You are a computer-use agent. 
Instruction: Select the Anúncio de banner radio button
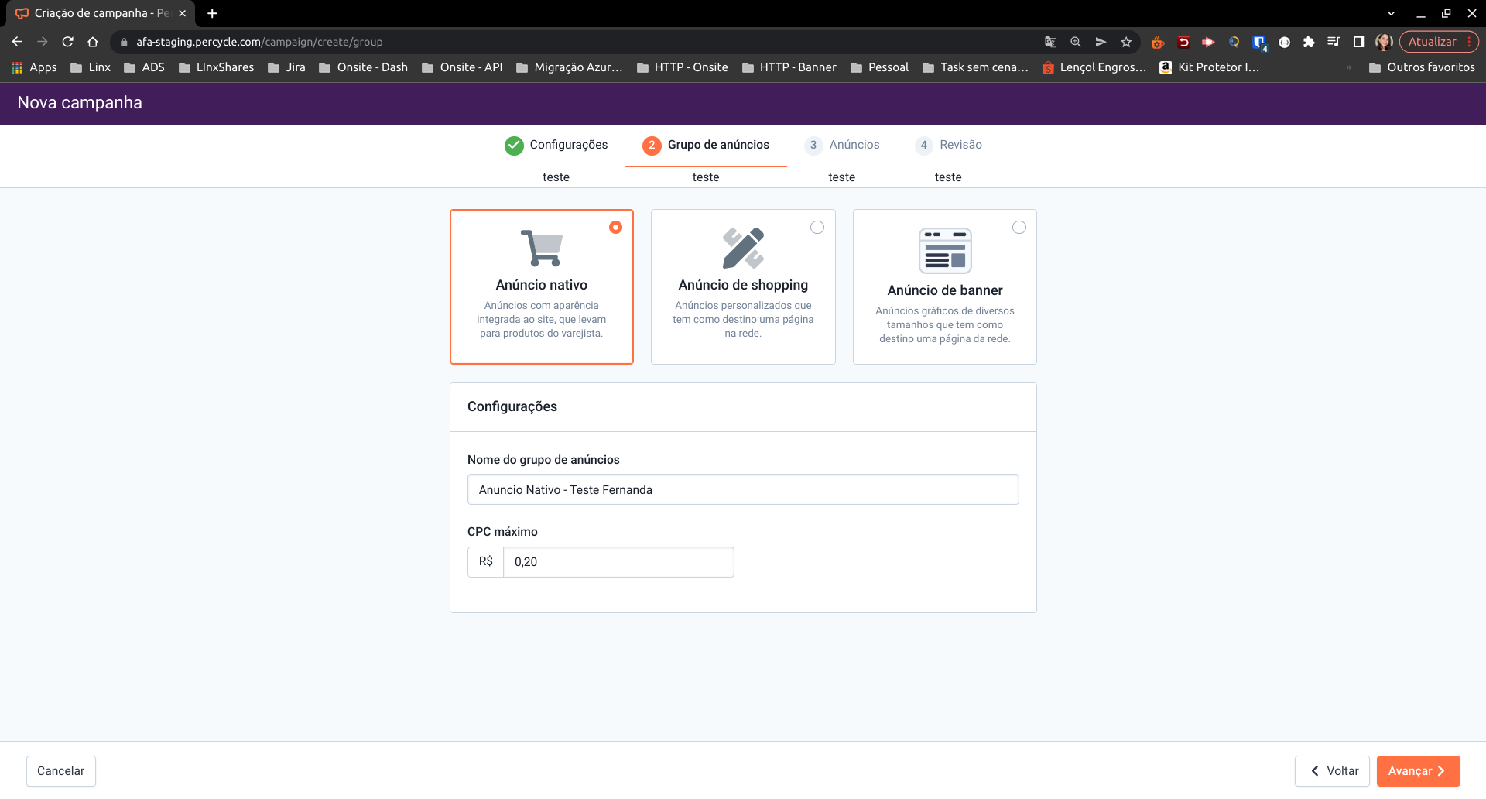pos(1019,227)
